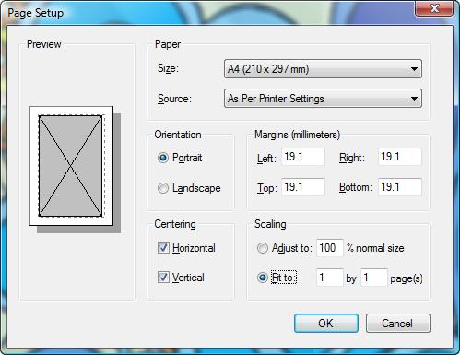Click the Left margin input field
The height and width of the screenshot is (355, 460).
click(303, 157)
